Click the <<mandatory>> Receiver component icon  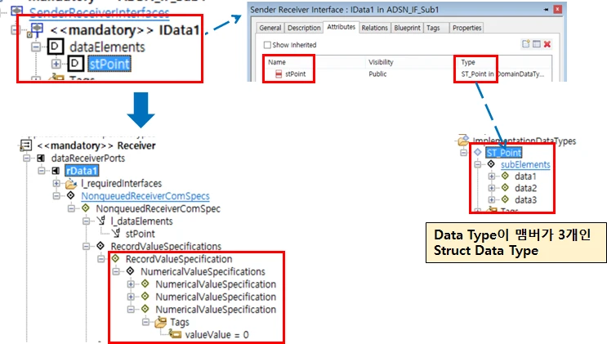point(26,145)
